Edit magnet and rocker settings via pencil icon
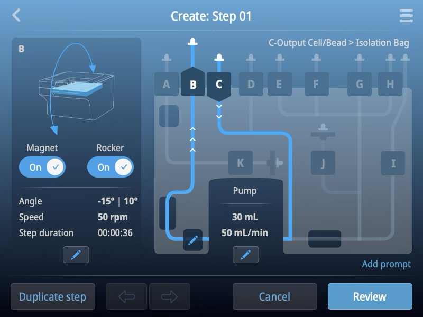423x317 pixels. click(76, 255)
